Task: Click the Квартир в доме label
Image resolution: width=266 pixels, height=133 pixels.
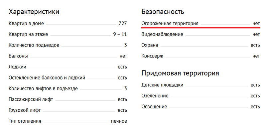Action: [x=26, y=24]
